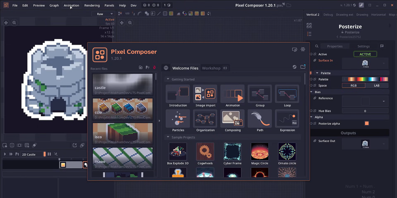This screenshot has width=397, height=198.
Task: Switch to the Debug layout tab
Action: coord(328,15)
